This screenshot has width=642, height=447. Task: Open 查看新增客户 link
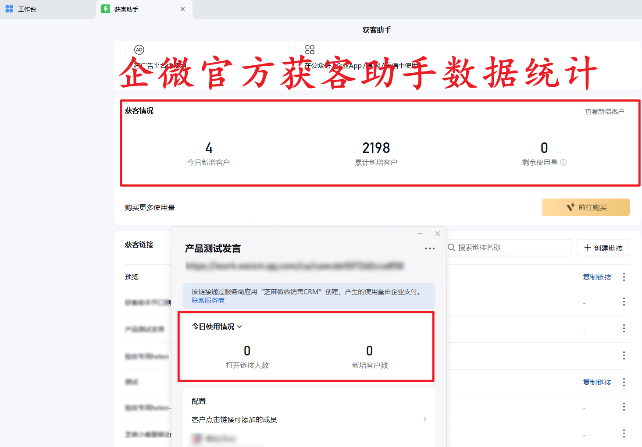click(604, 112)
